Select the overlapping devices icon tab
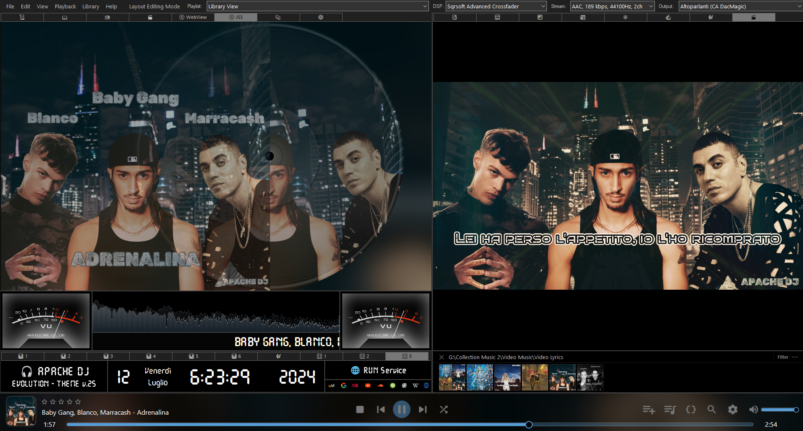 point(278,17)
